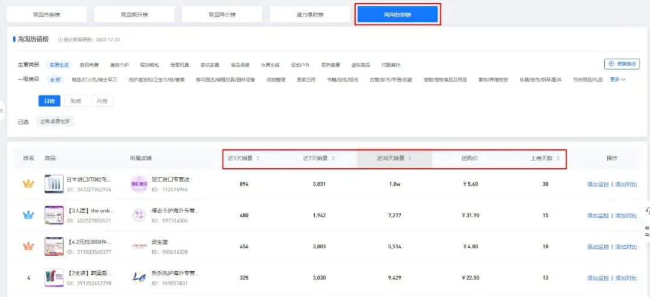Choose the 汽配摩托 main category
Screen dimensions: 650x297
point(391,65)
